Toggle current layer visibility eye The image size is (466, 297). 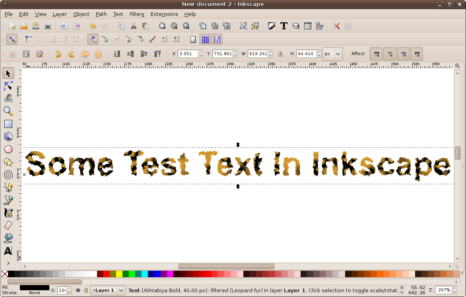pos(78,290)
